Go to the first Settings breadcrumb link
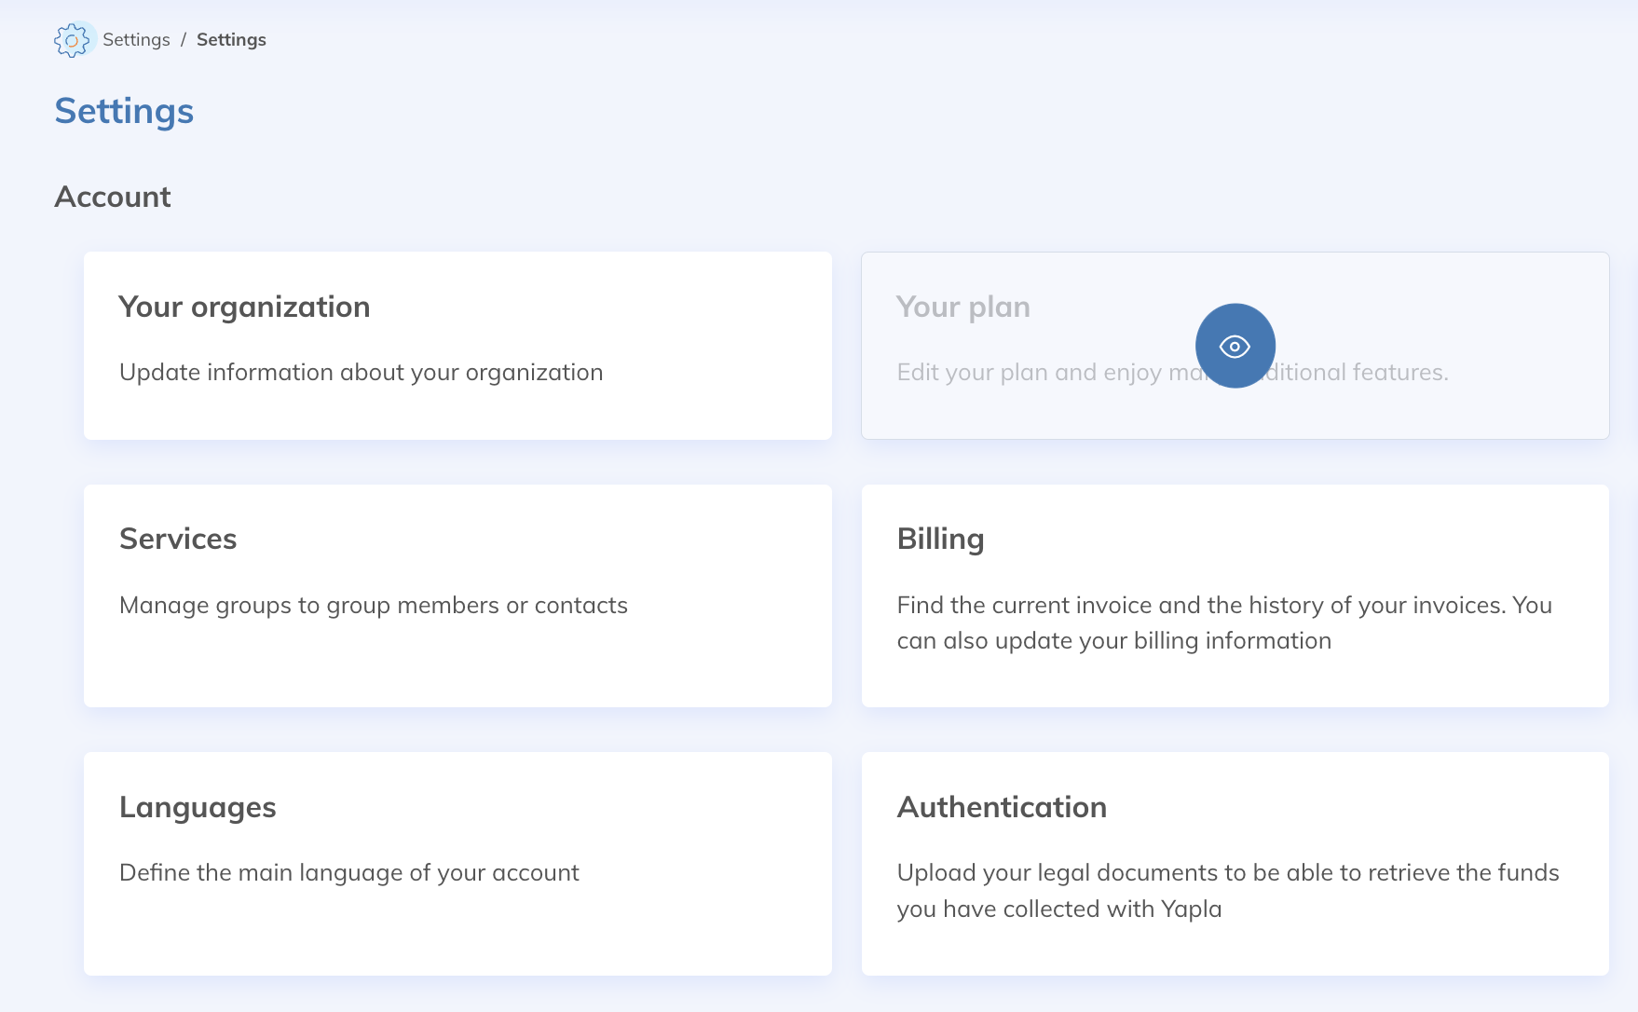This screenshot has width=1638, height=1012. pyautogui.click(x=136, y=40)
